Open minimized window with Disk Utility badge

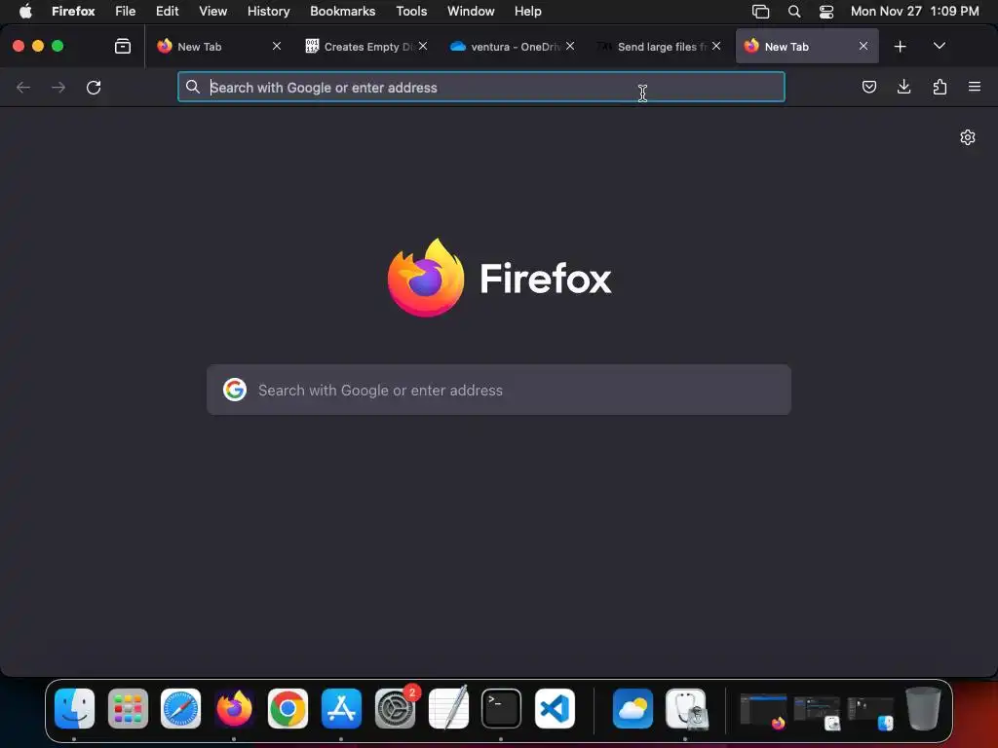coord(818,712)
